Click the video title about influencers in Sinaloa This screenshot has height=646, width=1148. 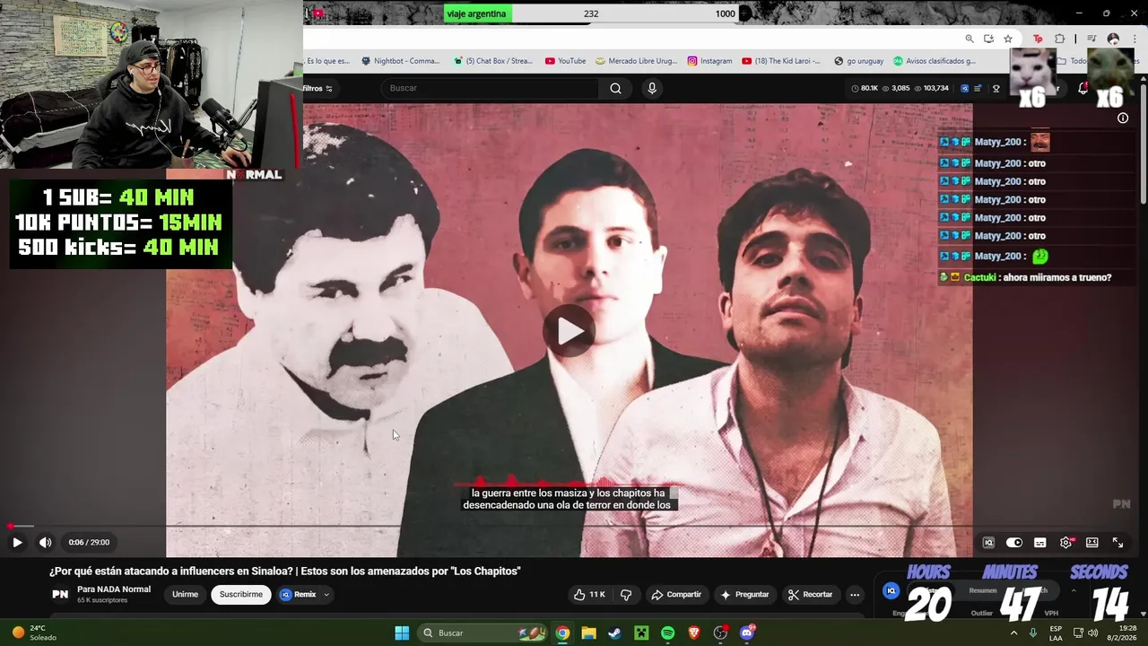point(285,571)
